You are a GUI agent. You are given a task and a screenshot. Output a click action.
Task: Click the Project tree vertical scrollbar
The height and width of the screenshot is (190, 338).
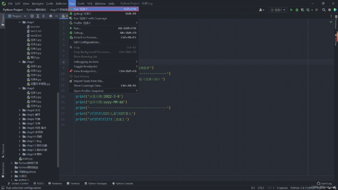(58, 129)
